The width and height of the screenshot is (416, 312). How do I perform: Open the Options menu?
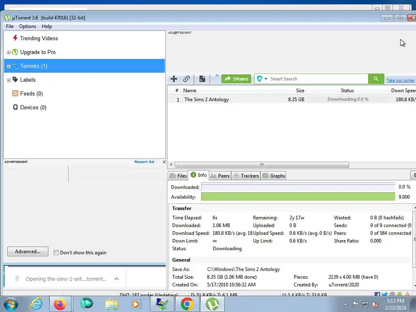coord(28,26)
